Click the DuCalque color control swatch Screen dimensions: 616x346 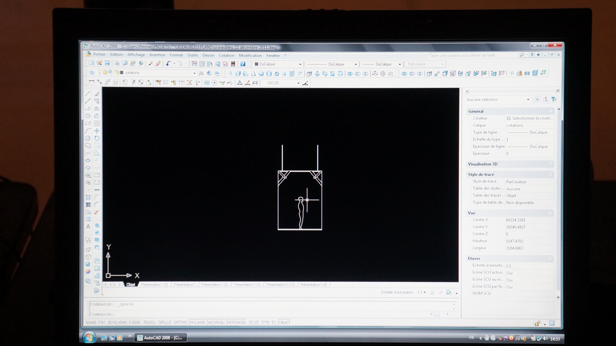(x=257, y=64)
